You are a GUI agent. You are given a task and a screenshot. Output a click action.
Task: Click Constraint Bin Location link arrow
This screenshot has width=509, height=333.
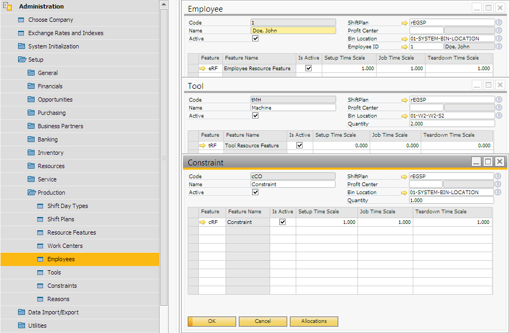404,193
